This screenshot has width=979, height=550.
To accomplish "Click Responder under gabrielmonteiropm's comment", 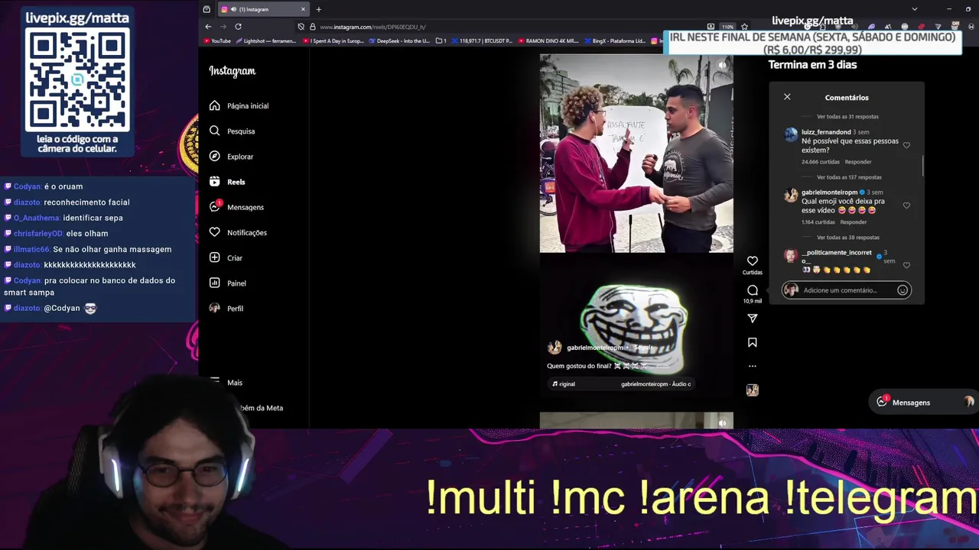I will pos(854,222).
